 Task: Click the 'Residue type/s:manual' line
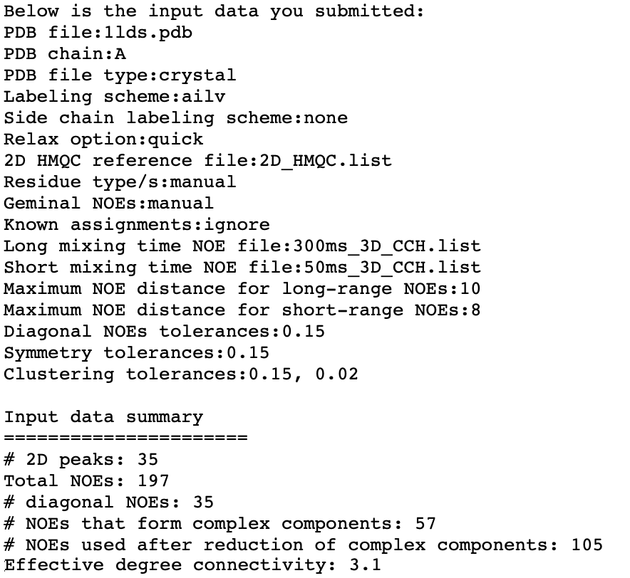[x=120, y=182]
